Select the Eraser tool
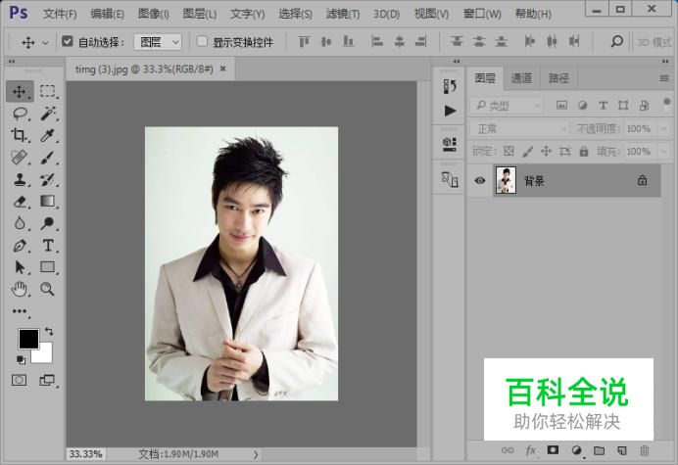The height and width of the screenshot is (465, 678). 20,202
